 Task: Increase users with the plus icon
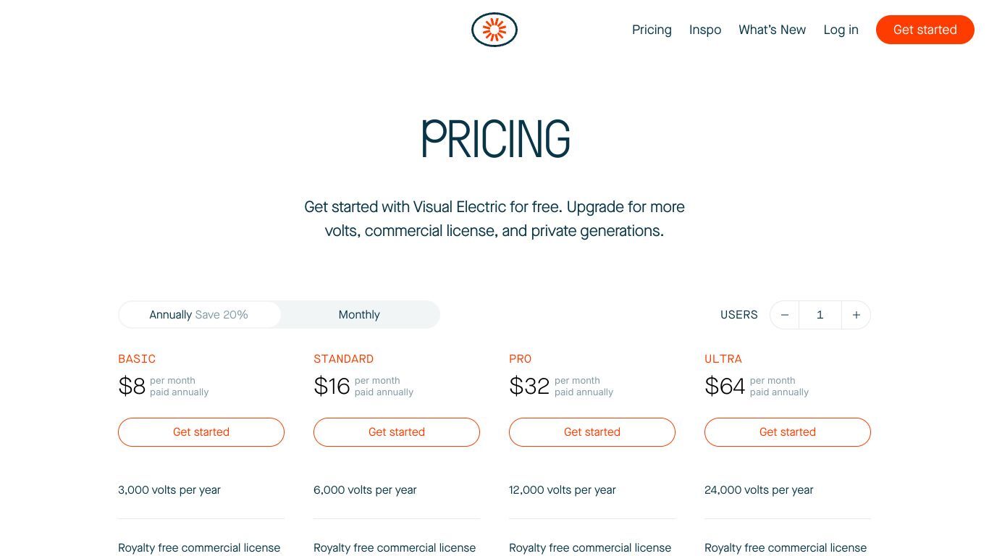pos(856,315)
